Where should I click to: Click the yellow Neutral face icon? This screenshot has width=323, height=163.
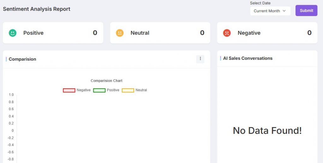tap(120, 33)
